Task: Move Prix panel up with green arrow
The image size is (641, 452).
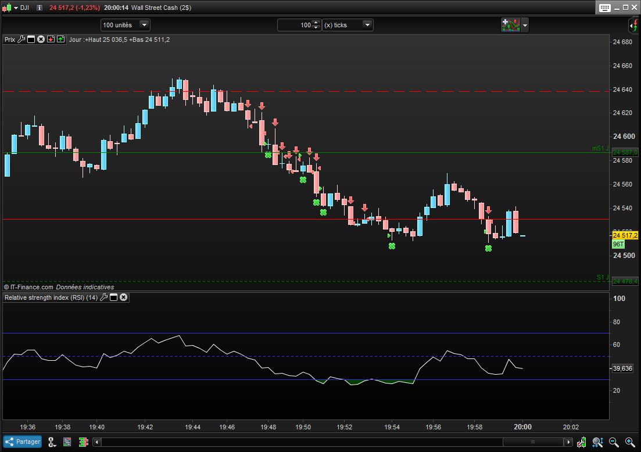Action: (60, 40)
